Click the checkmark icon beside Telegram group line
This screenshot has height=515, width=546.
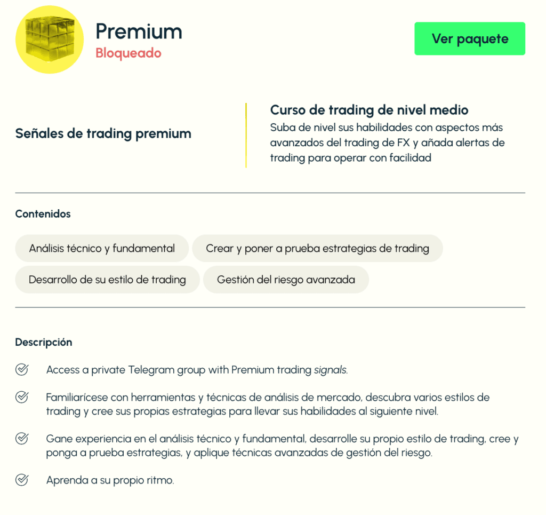click(x=22, y=370)
